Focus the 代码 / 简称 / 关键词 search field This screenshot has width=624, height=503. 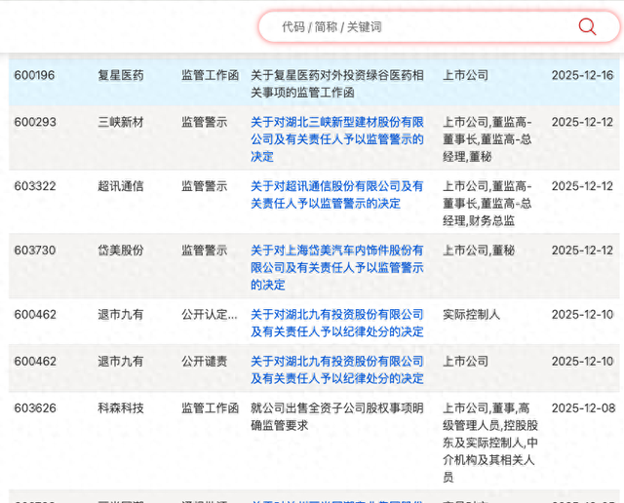439,26
